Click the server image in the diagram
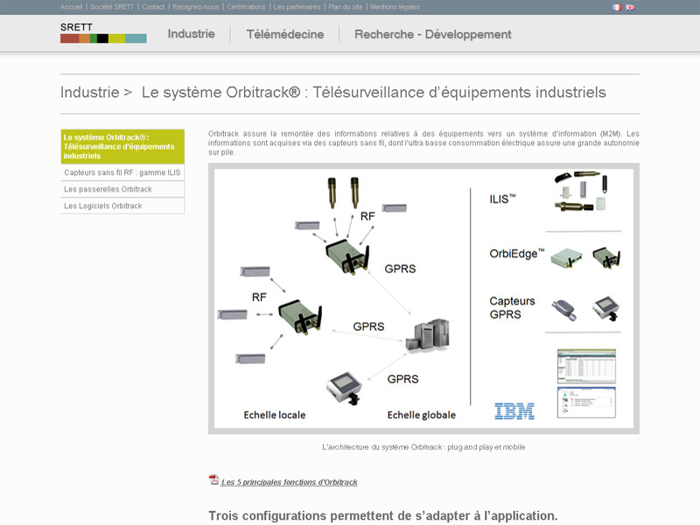This screenshot has height=525, width=700. pyautogui.click(x=427, y=336)
